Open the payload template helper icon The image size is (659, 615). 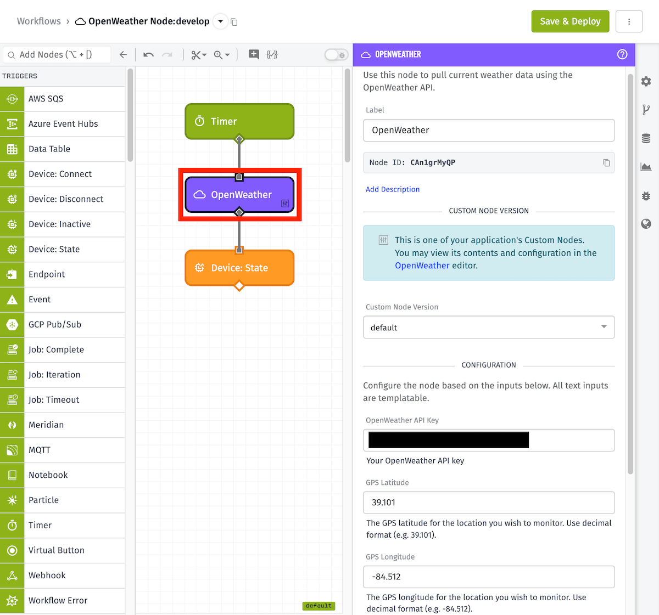click(x=272, y=54)
